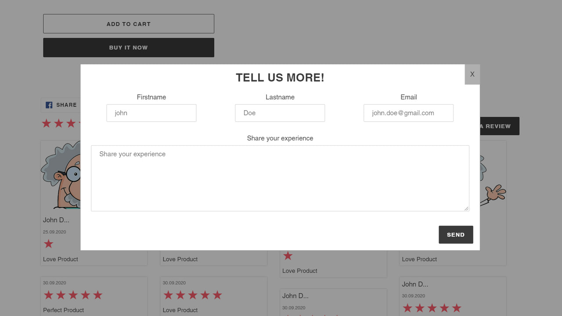
Task: Click the middle star on the 30.09.2020 Love Product review
Action: [192, 295]
